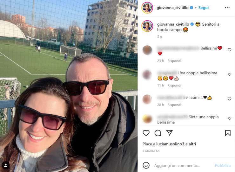Like the post with the heart icon
This screenshot has height=172, width=235.
pos(146,133)
